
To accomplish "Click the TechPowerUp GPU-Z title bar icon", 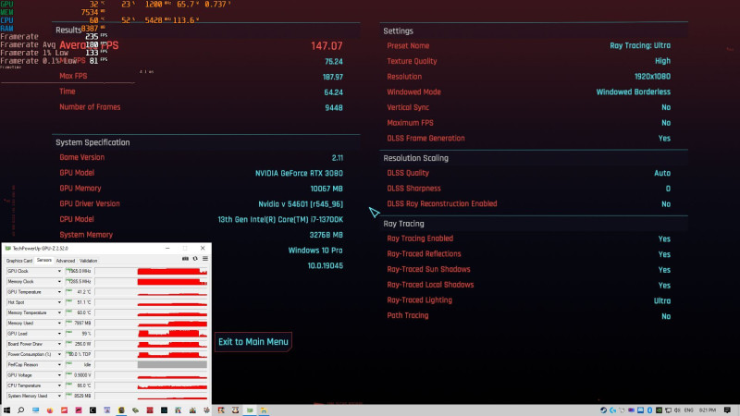I will click(x=7, y=248).
